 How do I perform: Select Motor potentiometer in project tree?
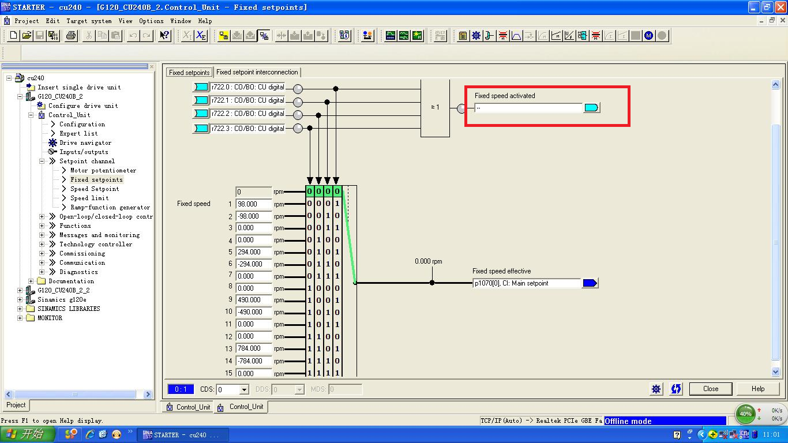[x=103, y=170]
